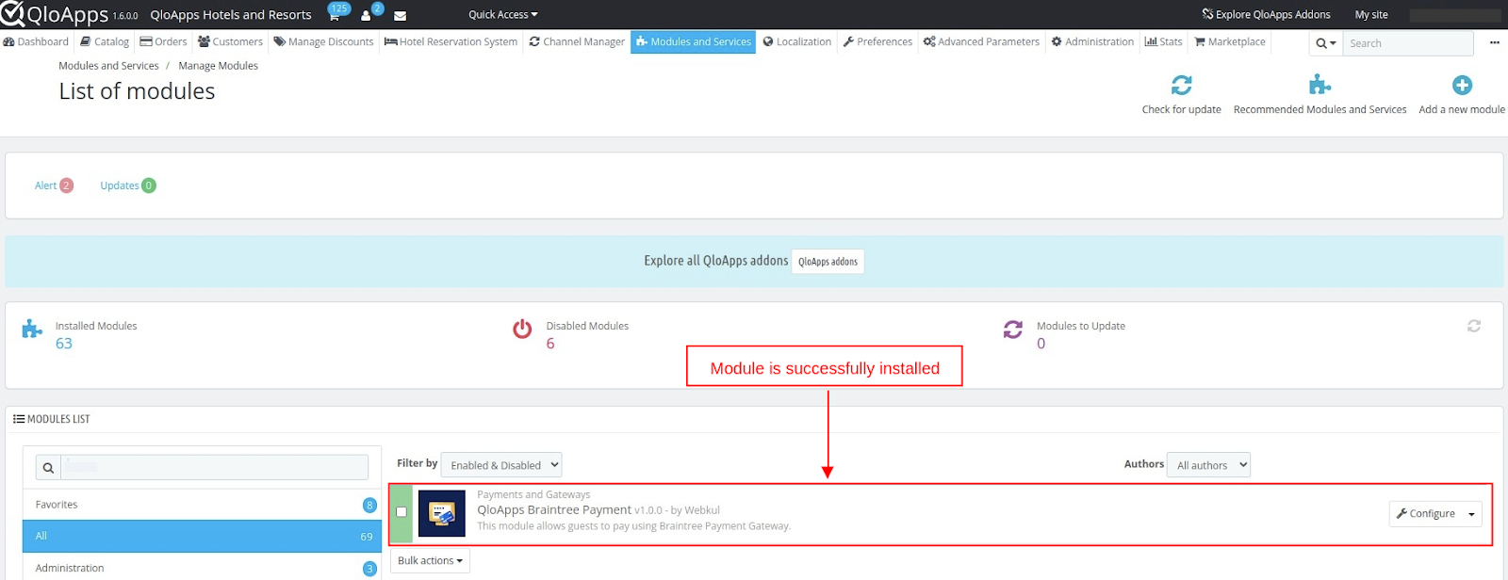Click the module search magnifier icon
Screen dimensions: 1508x580
pos(48,468)
